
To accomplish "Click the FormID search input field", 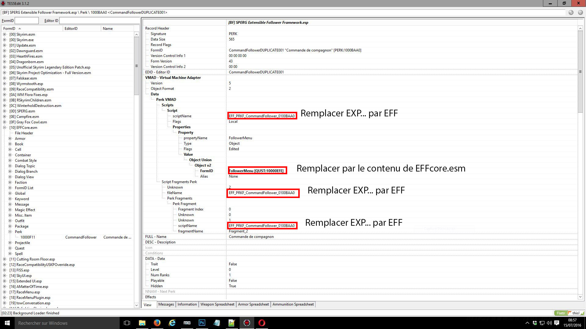I will [x=27, y=21].
